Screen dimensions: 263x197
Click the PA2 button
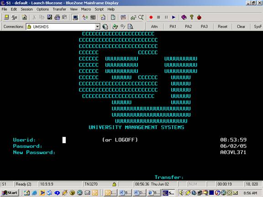point(189,26)
